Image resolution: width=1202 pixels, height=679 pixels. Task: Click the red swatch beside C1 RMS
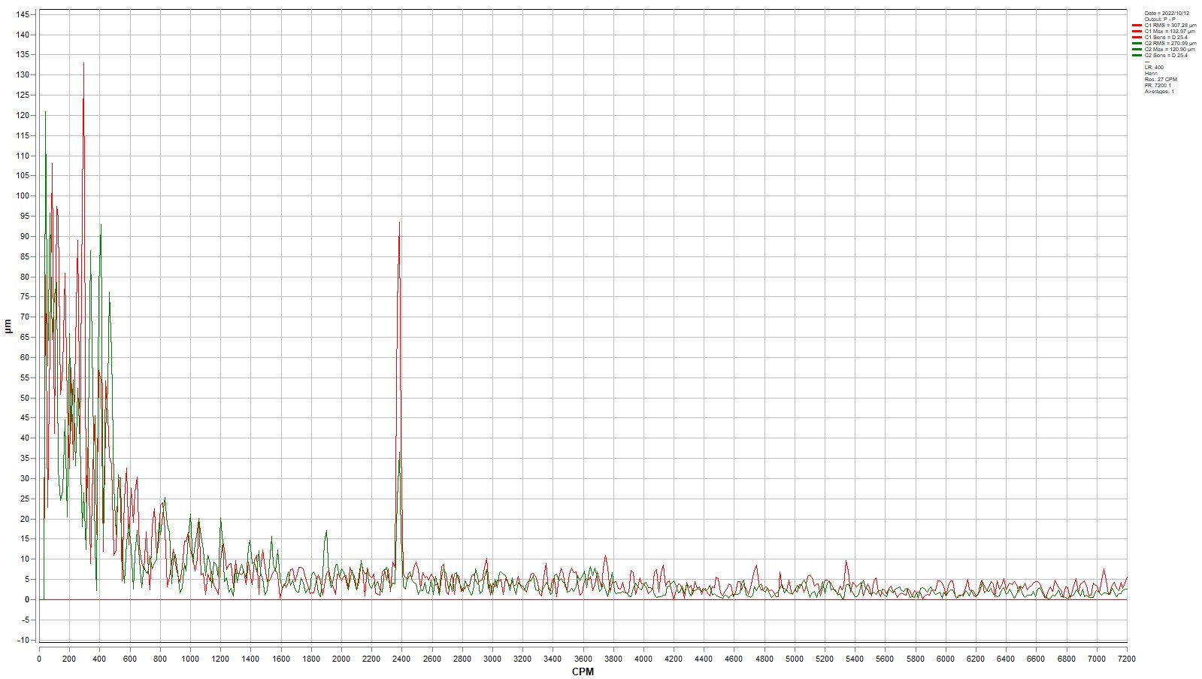tap(1137, 26)
